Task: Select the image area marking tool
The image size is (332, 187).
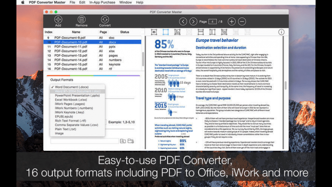Action: point(177,32)
